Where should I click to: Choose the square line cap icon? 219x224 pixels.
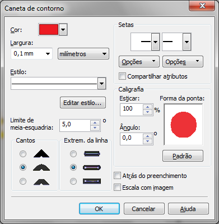[x=92, y=154]
